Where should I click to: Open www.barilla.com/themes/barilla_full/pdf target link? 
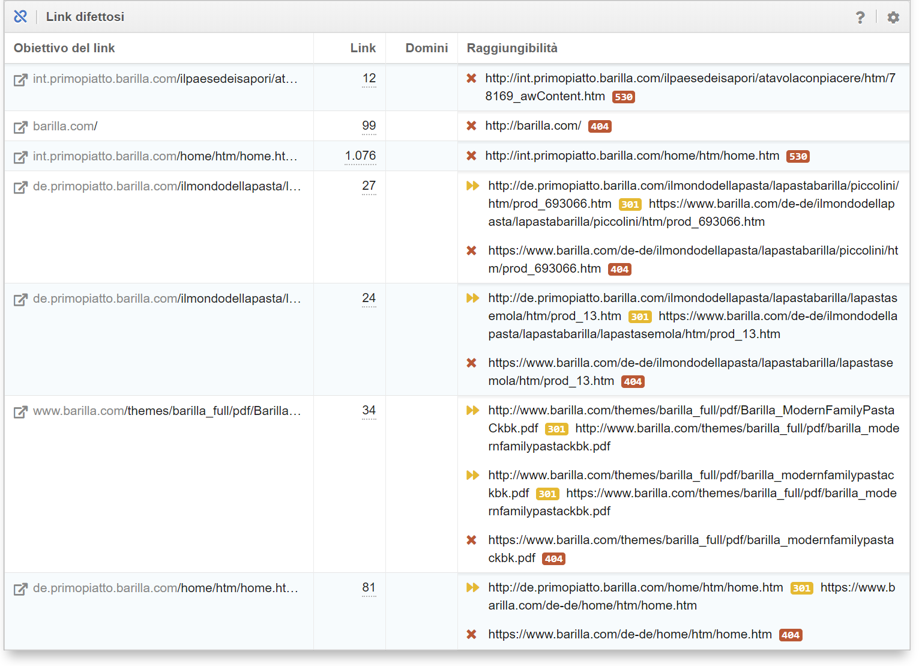[167, 411]
